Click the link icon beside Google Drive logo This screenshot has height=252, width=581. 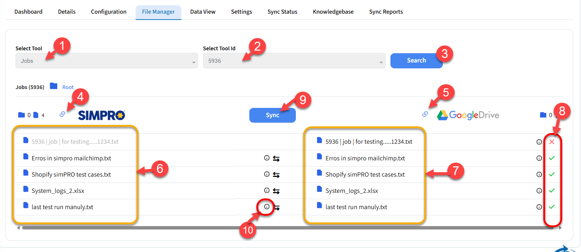425,114
